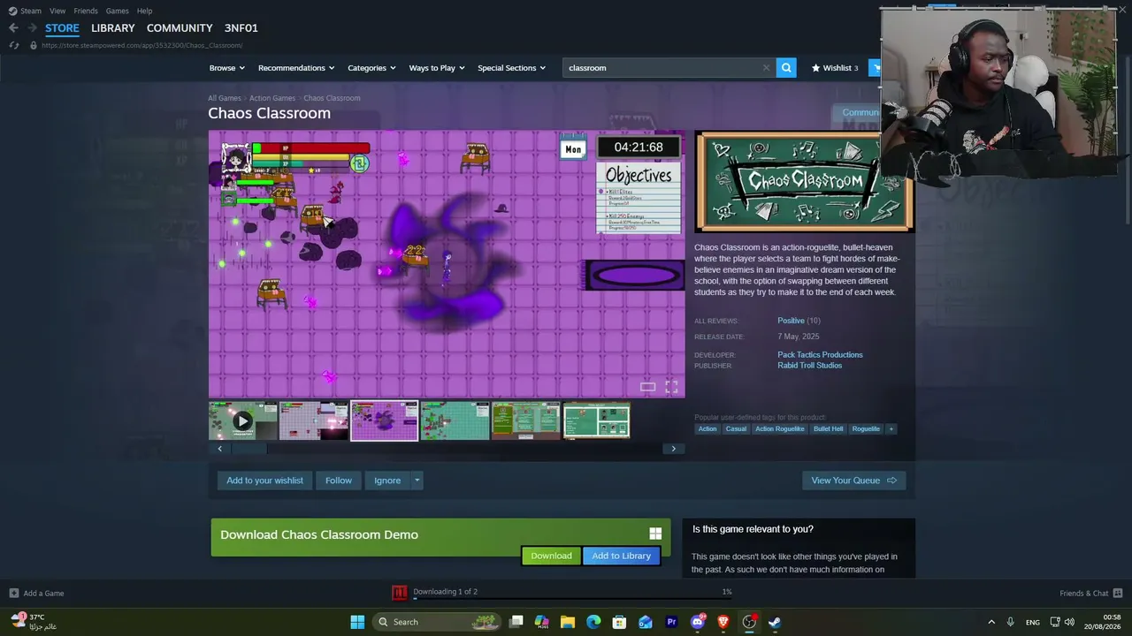This screenshot has height=636, width=1132.
Task: Open Discord from the taskbar
Action: (698, 622)
